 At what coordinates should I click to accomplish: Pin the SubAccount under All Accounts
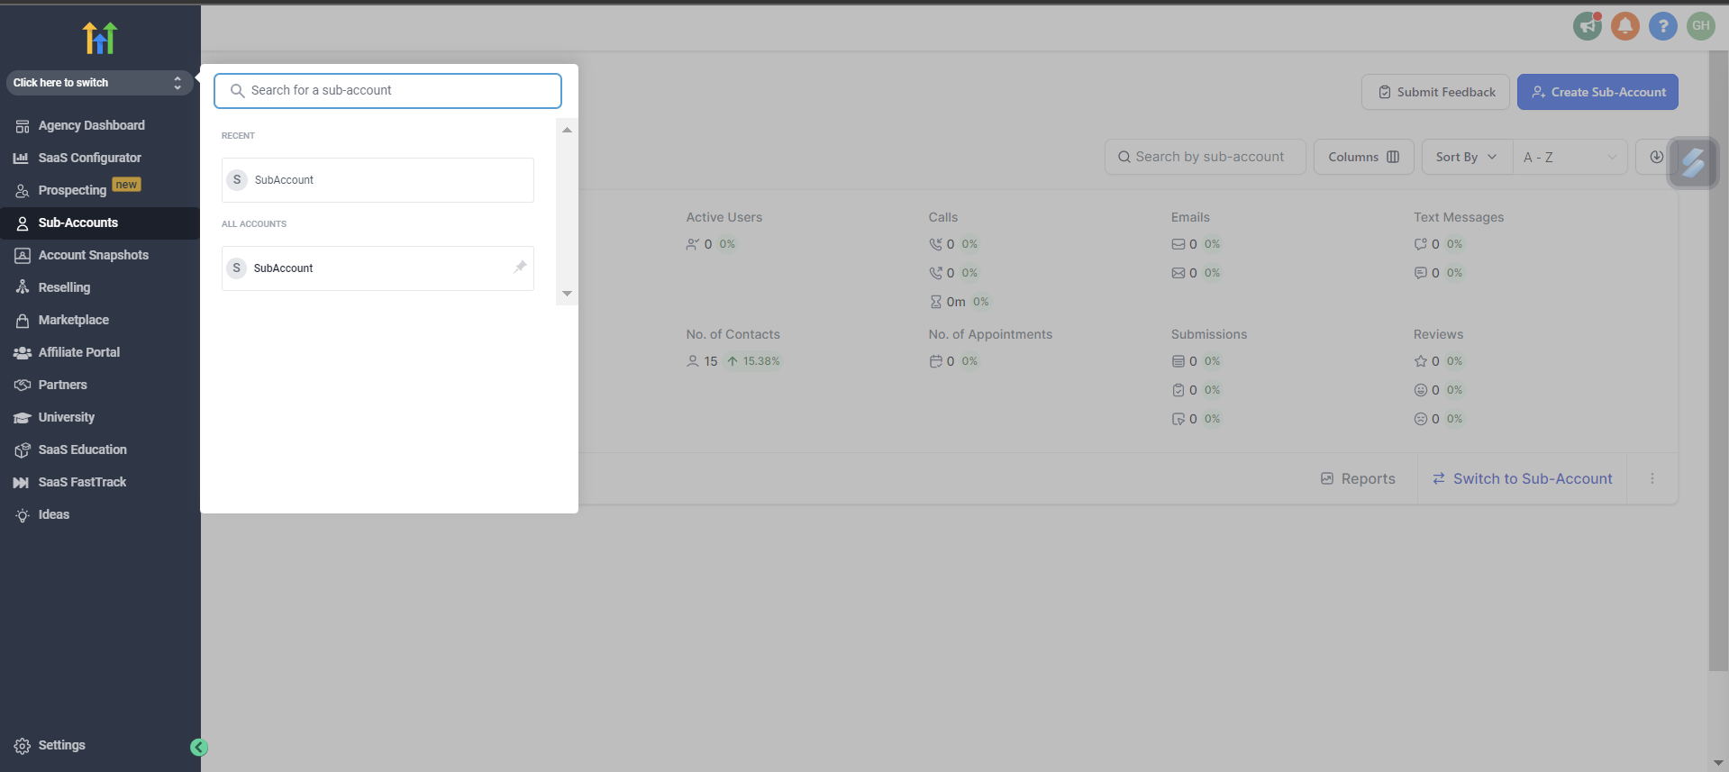tap(520, 267)
